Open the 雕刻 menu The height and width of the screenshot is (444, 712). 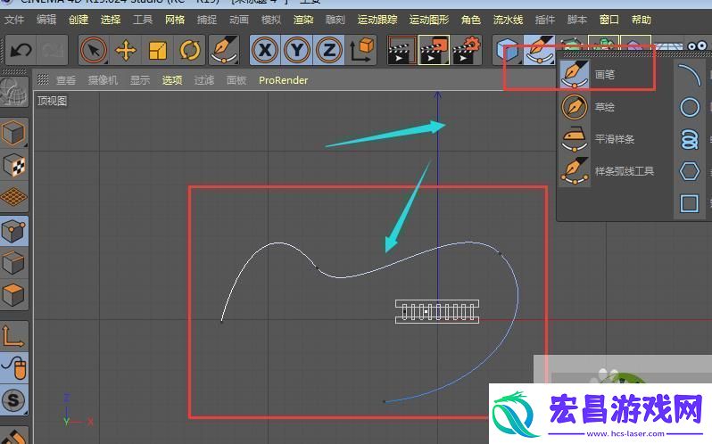[x=335, y=20]
